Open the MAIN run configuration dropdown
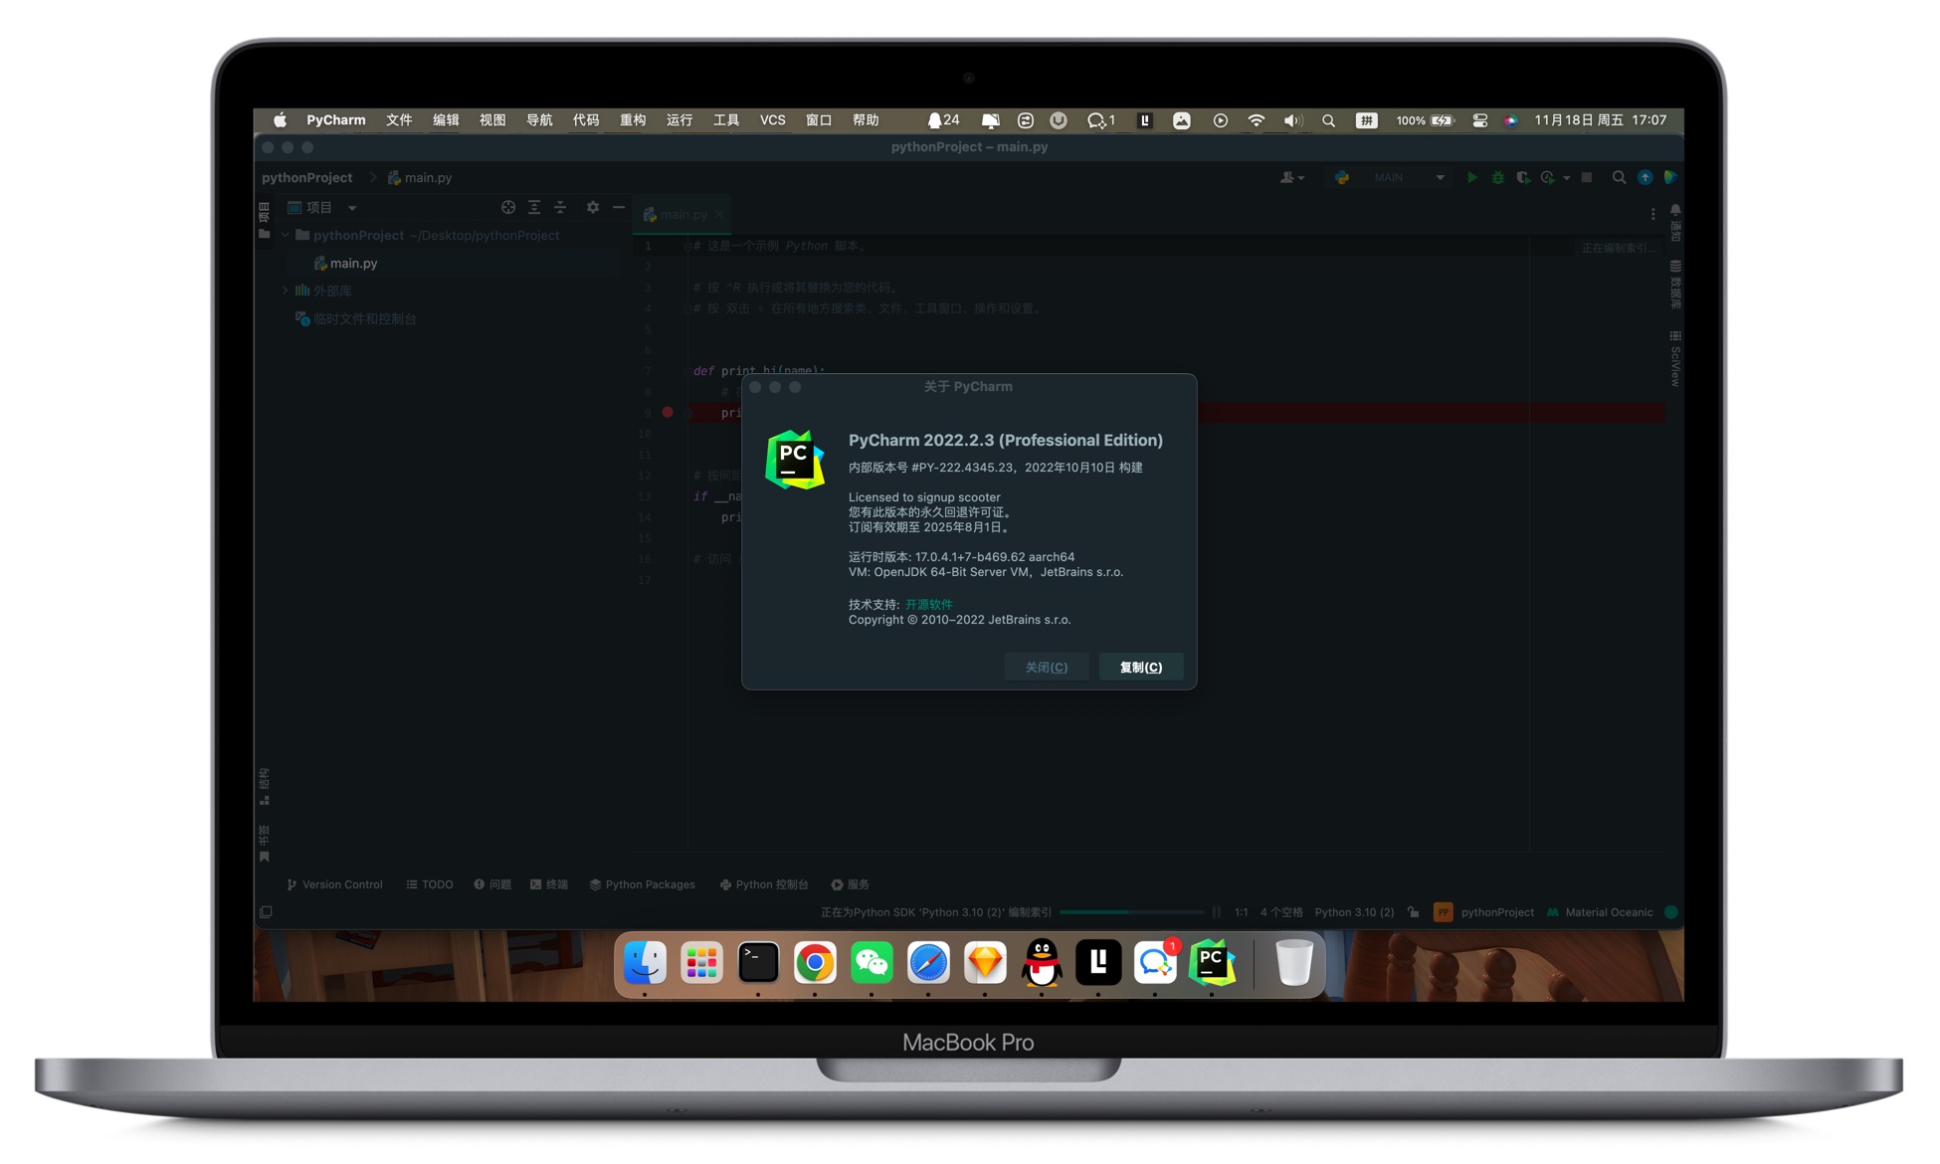The image size is (1940, 1164). [x=1391, y=177]
